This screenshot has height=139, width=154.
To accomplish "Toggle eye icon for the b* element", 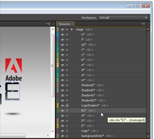I will (x=62, y=60).
